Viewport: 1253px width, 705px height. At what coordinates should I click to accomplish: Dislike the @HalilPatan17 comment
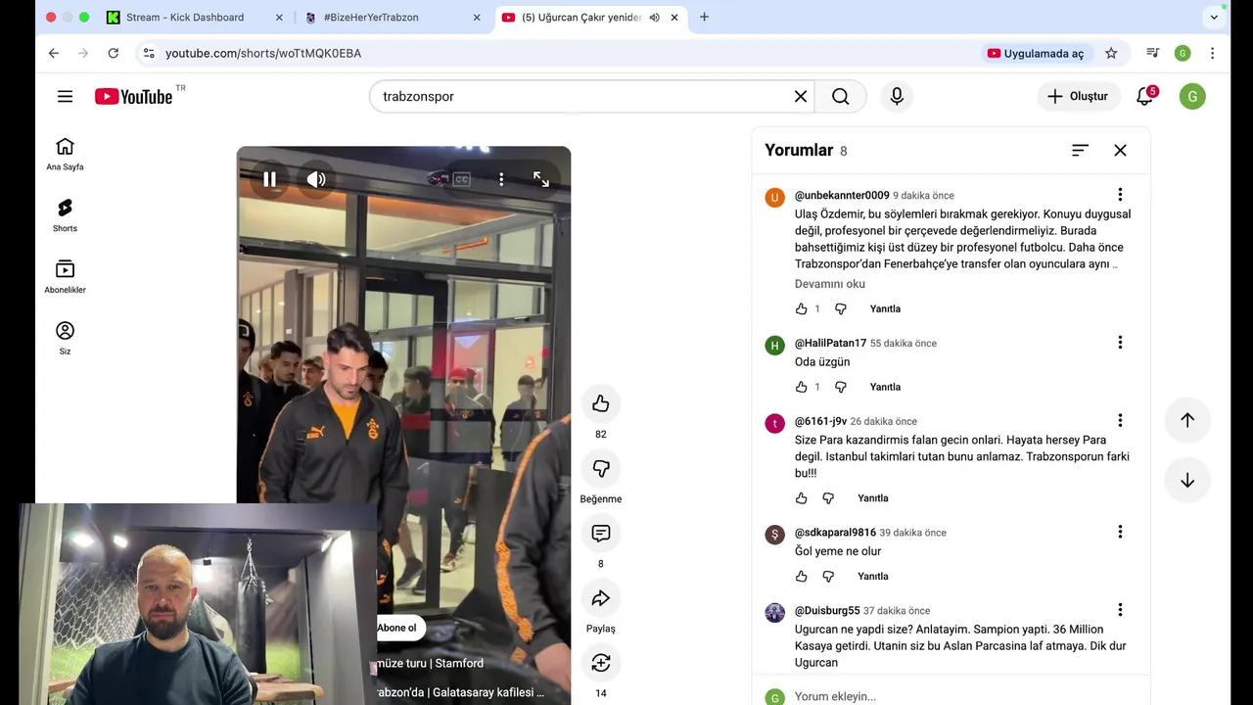(x=840, y=387)
